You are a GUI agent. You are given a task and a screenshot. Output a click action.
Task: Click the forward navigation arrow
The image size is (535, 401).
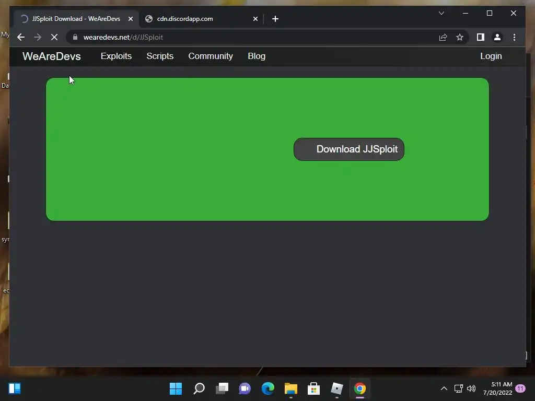pos(38,37)
